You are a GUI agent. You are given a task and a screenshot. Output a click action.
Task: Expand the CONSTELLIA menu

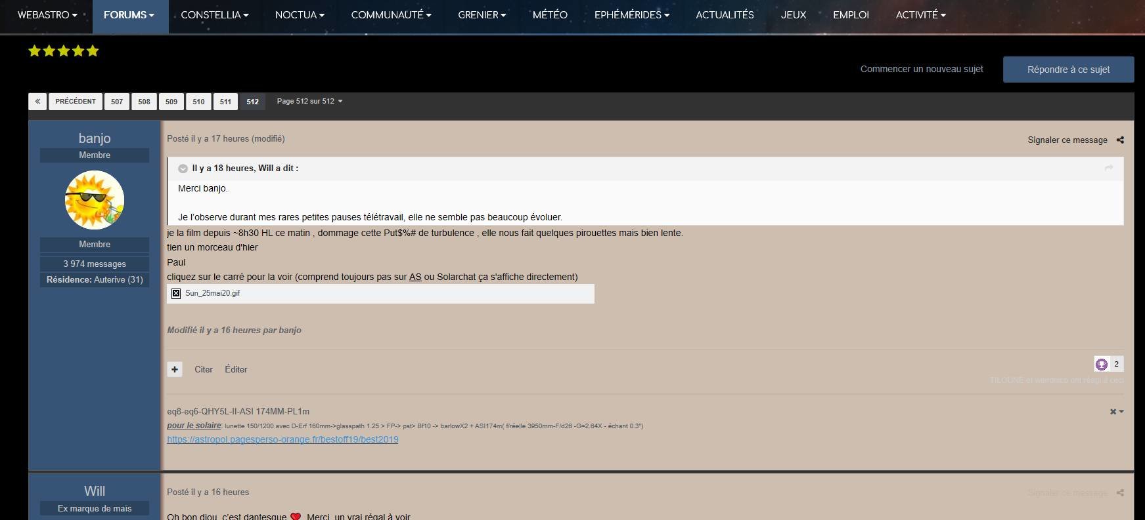pyautogui.click(x=215, y=15)
